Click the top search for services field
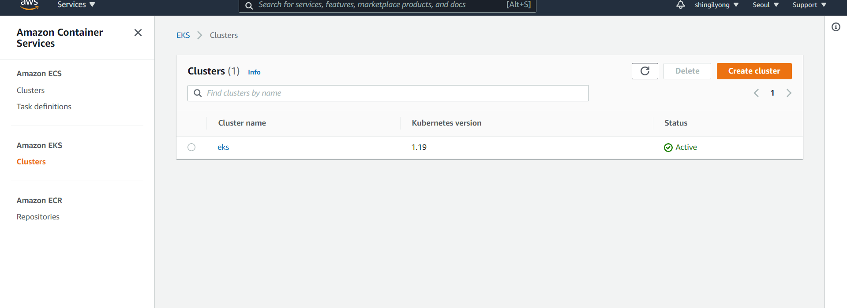Image resolution: width=847 pixels, height=308 pixels. (387, 5)
